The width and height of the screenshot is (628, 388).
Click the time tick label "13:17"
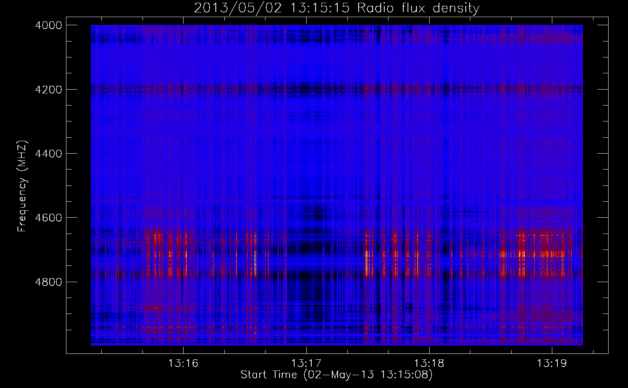[x=306, y=364]
